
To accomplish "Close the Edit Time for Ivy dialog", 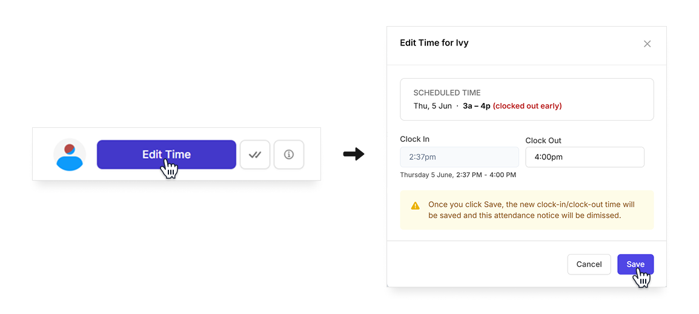I will point(648,44).
